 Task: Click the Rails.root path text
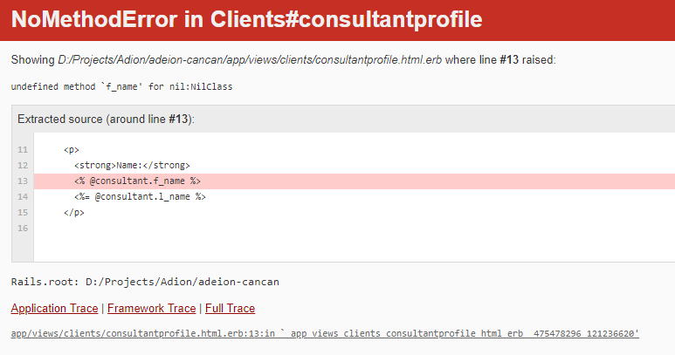(145, 283)
